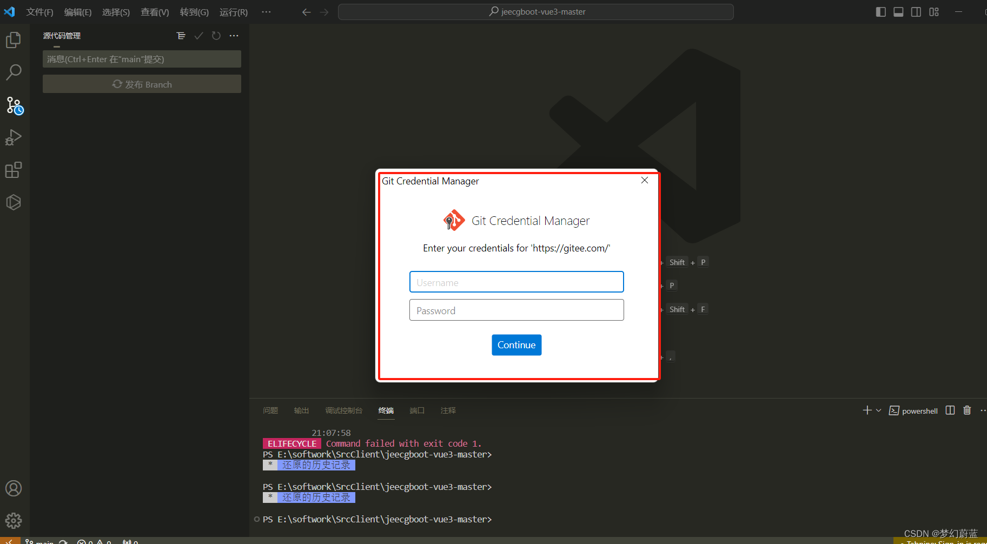Viewport: 987px width, 544px height.
Task: Open the Source Control view icon
Action: [15, 105]
